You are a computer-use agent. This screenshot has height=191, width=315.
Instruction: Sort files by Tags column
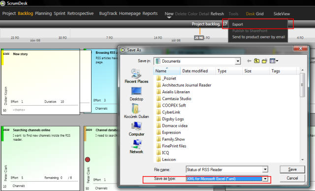[283, 71]
